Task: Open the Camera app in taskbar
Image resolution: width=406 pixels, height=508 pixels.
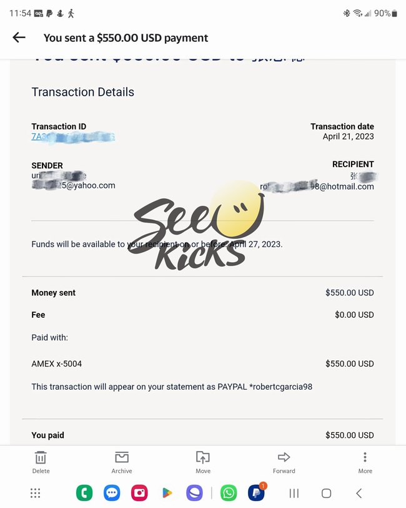Action: tap(139, 493)
